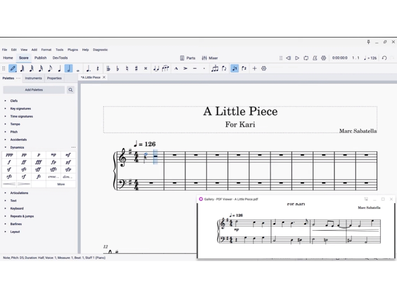Search palettes with magnifier icon
This screenshot has height=298, width=397.
click(x=71, y=90)
